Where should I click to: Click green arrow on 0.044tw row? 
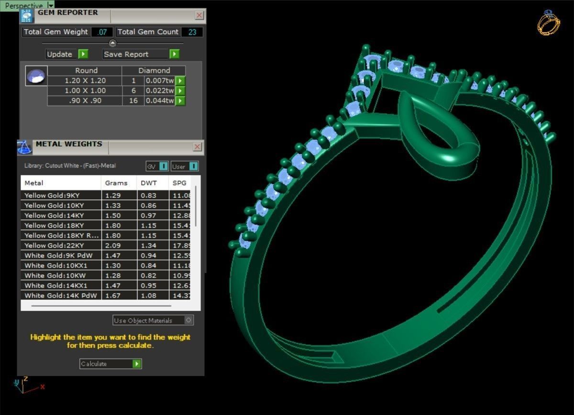[180, 101]
